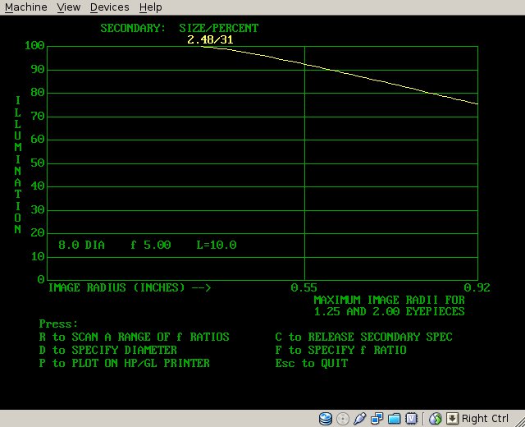This screenshot has width=525, height=427.
Task: Click the 0.55 image radius label
Action: (x=304, y=287)
